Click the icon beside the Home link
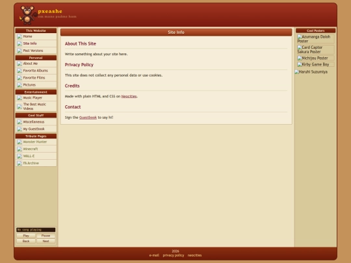 coord(19,36)
